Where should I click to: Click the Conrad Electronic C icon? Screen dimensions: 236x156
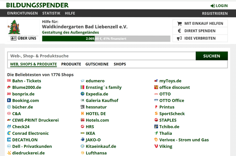(x=9, y=133)
